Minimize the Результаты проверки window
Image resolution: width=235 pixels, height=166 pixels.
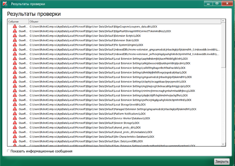pos(208,4)
